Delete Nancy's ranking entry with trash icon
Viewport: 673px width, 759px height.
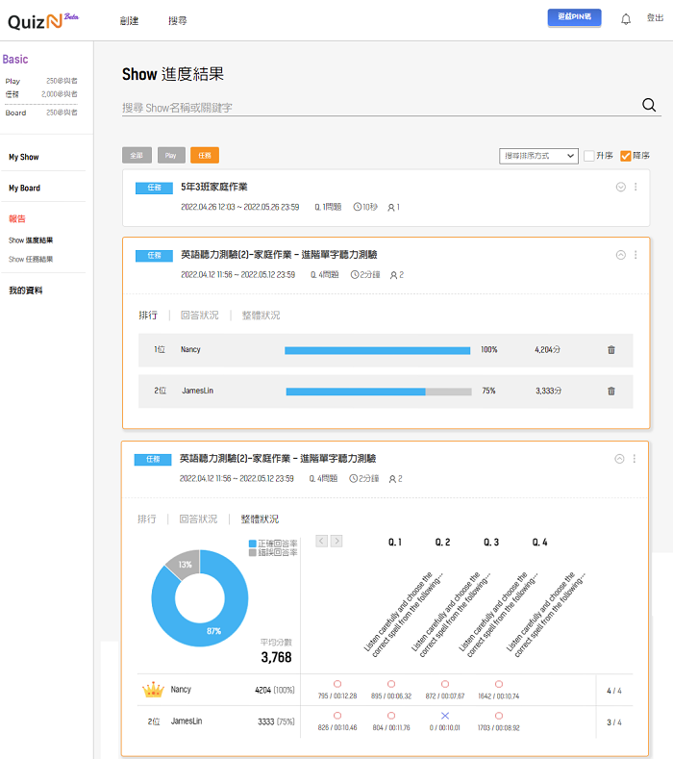pyautogui.click(x=611, y=349)
